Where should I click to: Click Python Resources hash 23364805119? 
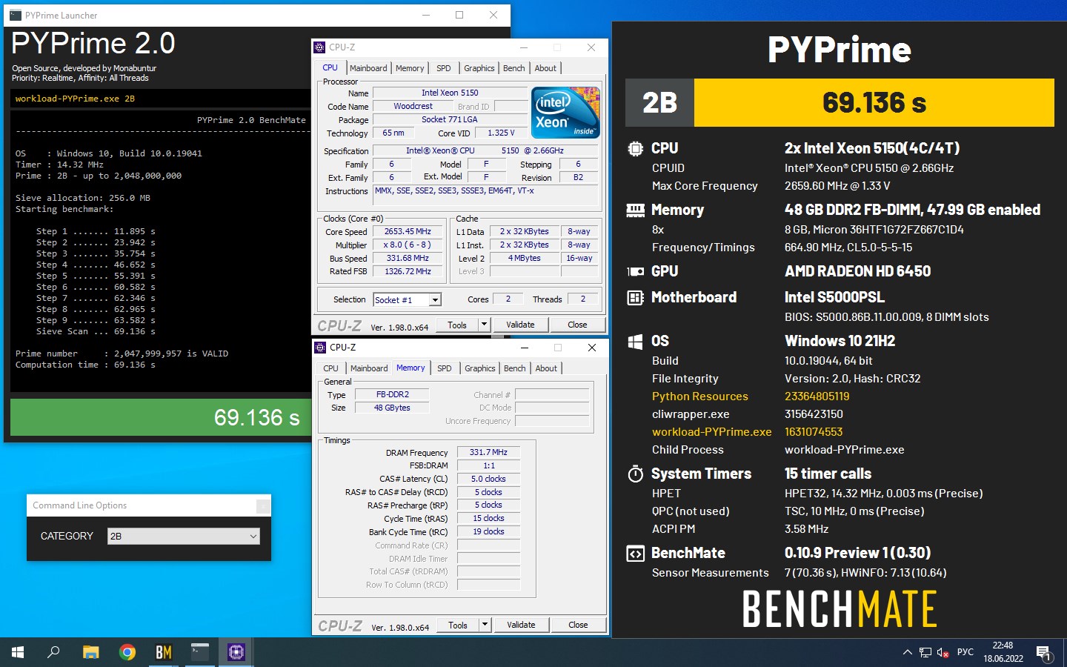817,396
